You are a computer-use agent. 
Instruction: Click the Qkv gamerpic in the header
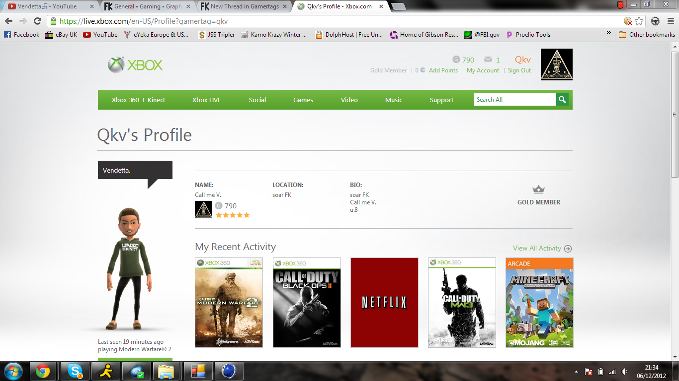click(556, 64)
